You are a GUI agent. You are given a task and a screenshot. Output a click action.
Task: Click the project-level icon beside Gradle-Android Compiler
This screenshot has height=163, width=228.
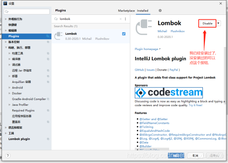coord(48,99)
